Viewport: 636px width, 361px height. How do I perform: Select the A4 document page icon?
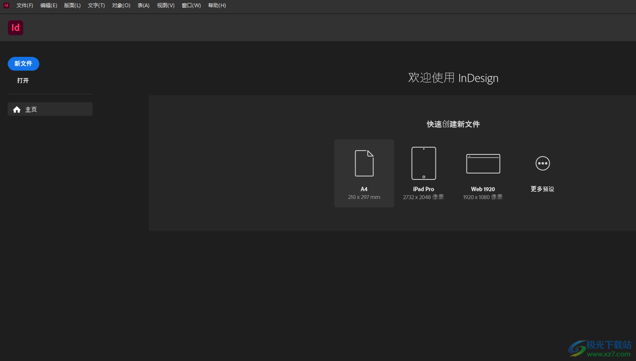point(364,163)
